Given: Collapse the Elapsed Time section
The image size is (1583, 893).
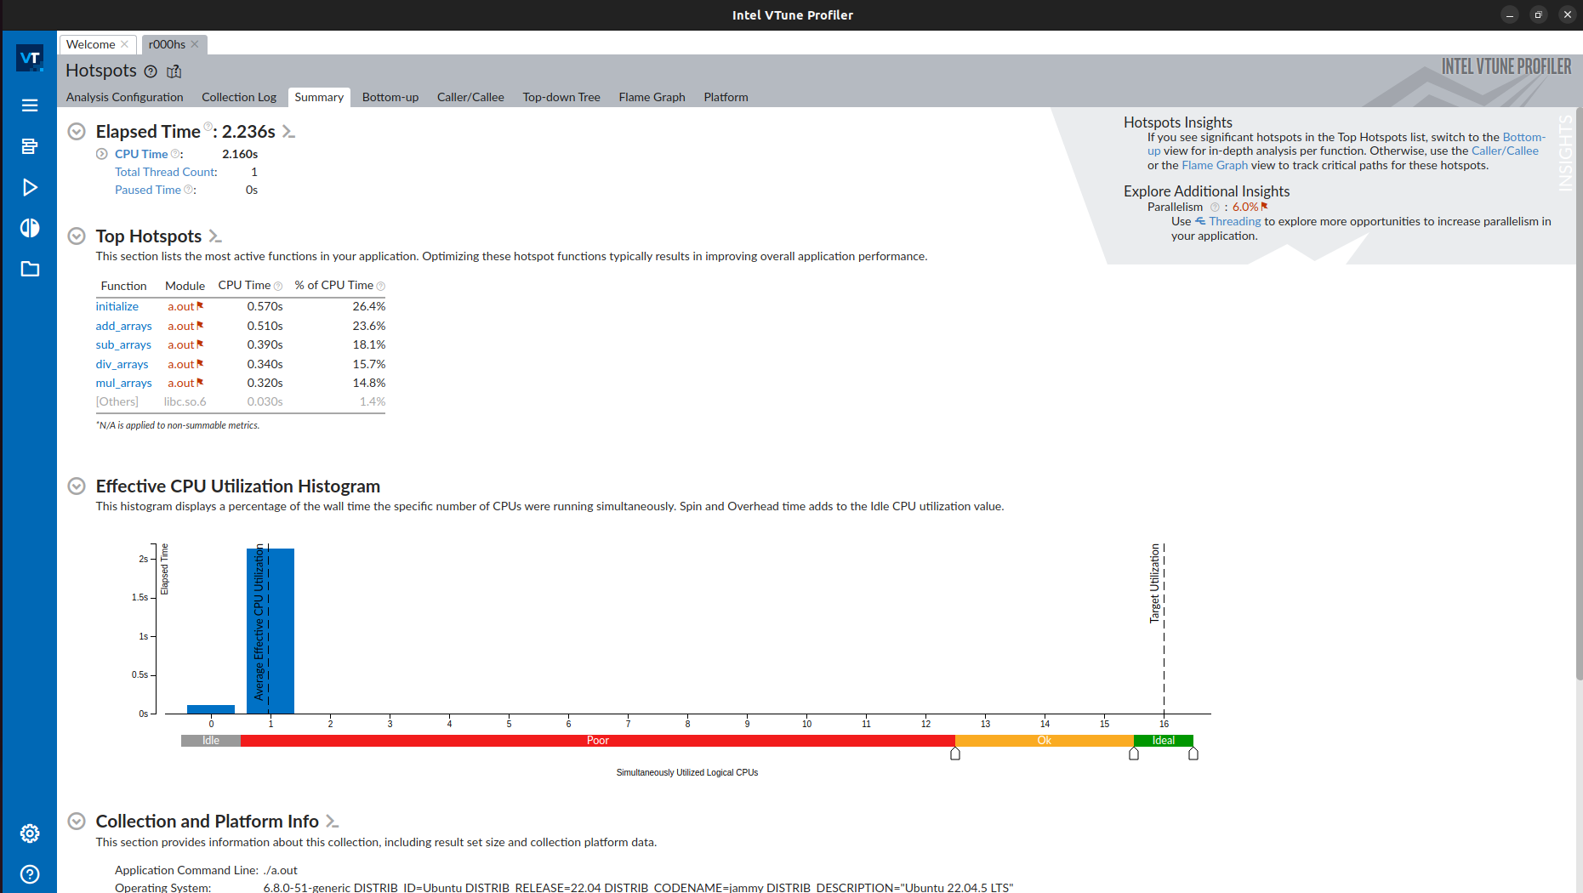Looking at the screenshot, I should (x=76, y=131).
